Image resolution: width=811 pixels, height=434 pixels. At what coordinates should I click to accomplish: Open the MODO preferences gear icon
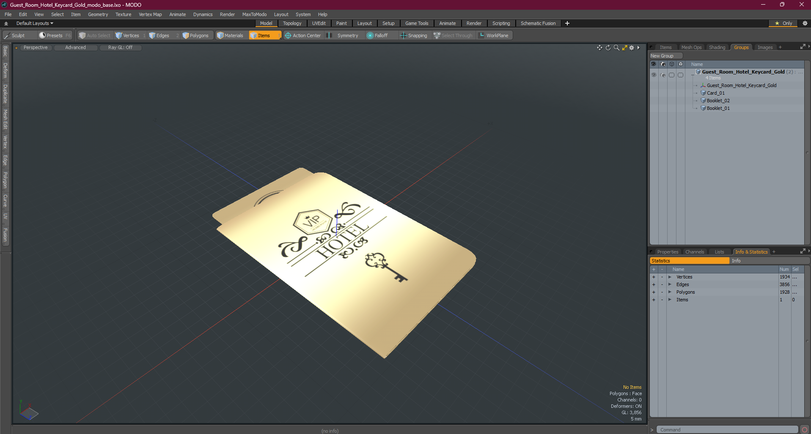(805, 23)
